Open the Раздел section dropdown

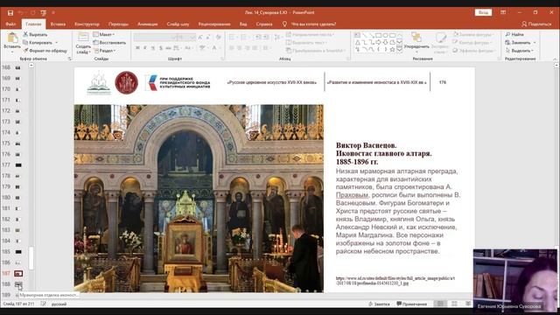point(105,51)
